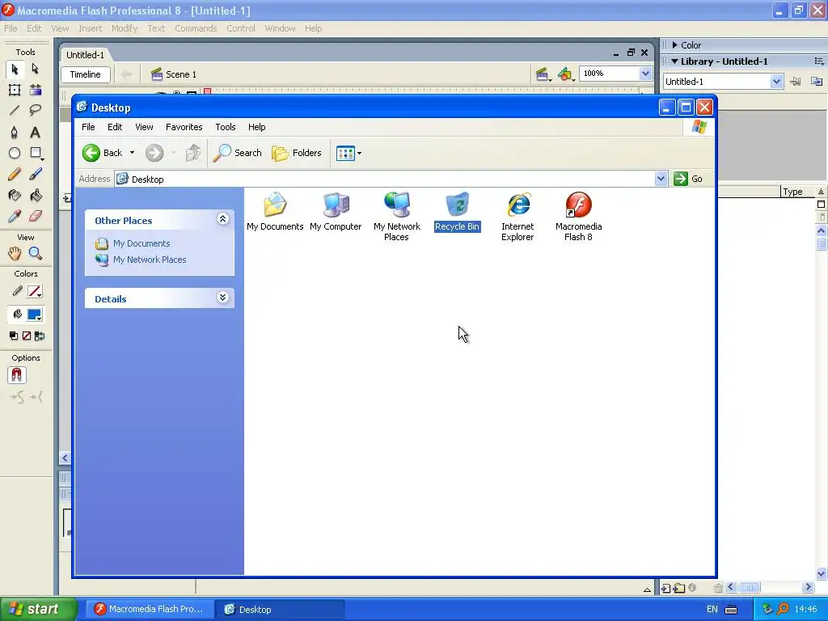The width and height of the screenshot is (828, 621).
Task: Pick the Lasso tool
Action: 36,110
